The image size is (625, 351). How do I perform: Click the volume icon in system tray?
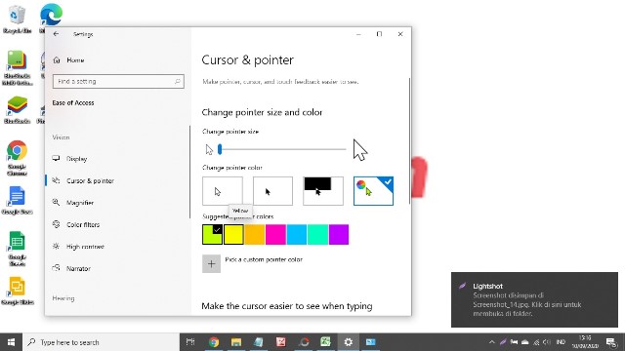click(547, 342)
